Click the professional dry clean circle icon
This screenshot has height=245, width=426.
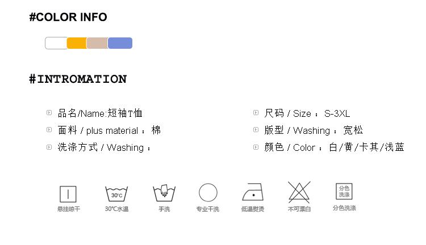tap(208, 193)
